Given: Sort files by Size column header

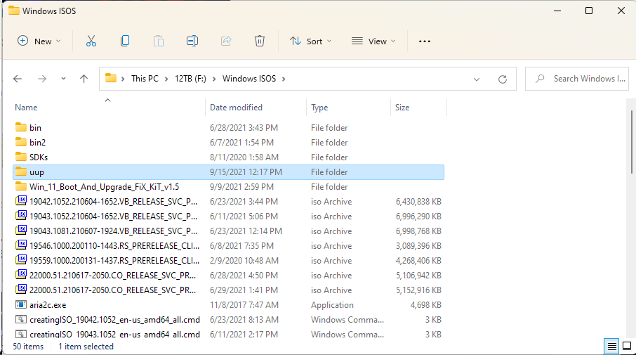Looking at the screenshot, I should click(x=402, y=108).
